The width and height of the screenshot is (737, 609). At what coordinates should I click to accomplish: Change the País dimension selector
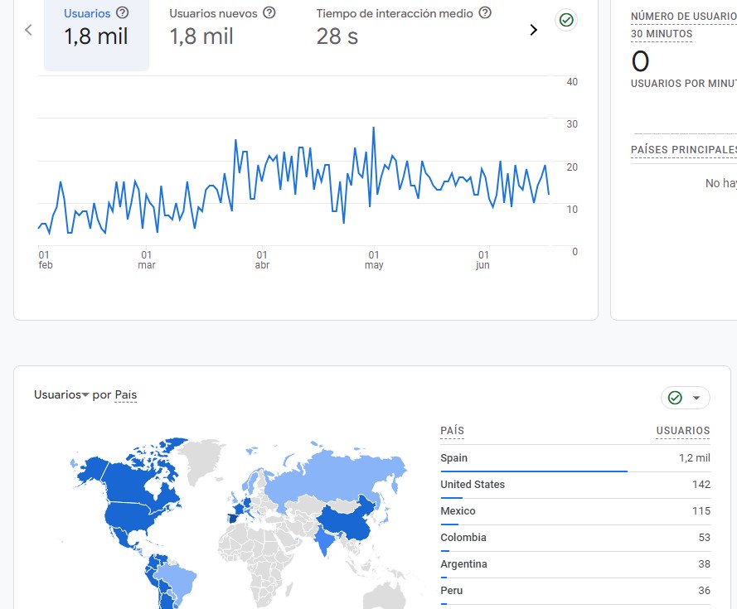[x=125, y=394]
